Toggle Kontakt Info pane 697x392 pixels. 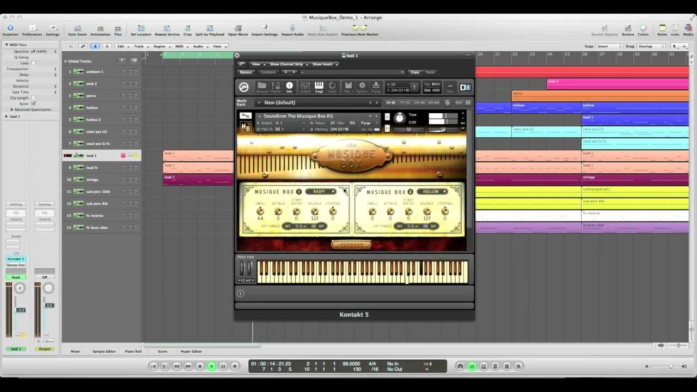pos(289,88)
